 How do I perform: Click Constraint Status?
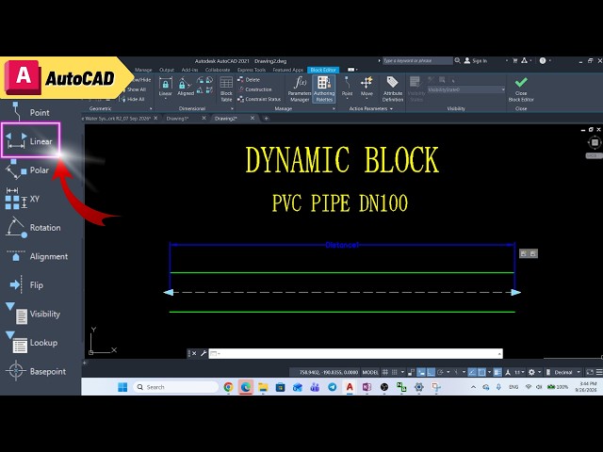[x=259, y=99]
